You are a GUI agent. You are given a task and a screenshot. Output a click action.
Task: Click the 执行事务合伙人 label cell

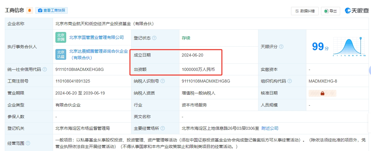29,47
